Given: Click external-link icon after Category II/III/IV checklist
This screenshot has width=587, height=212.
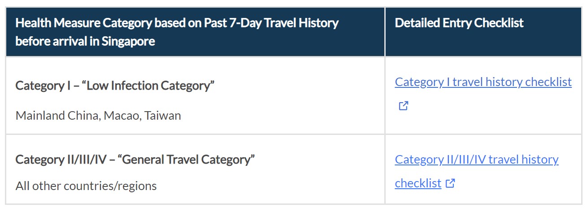Looking at the screenshot, I should [x=450, y=183].
